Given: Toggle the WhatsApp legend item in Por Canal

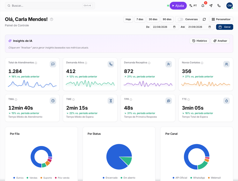Looking at the screenshot, I should coord(197,178).
